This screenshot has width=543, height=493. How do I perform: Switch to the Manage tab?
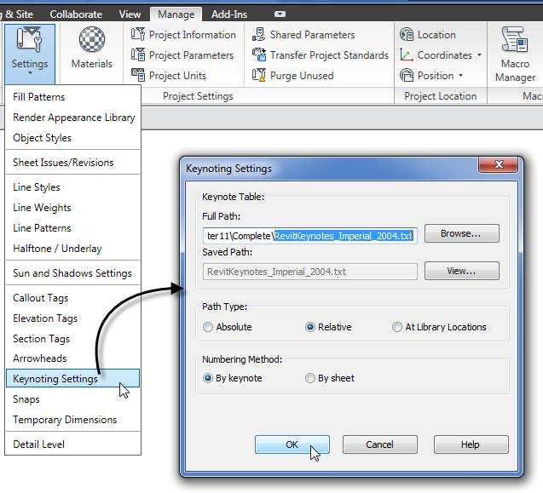(x=176, y=14)
